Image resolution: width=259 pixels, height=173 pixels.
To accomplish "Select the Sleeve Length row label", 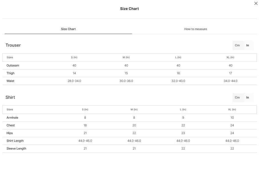I will coord(16,148).
